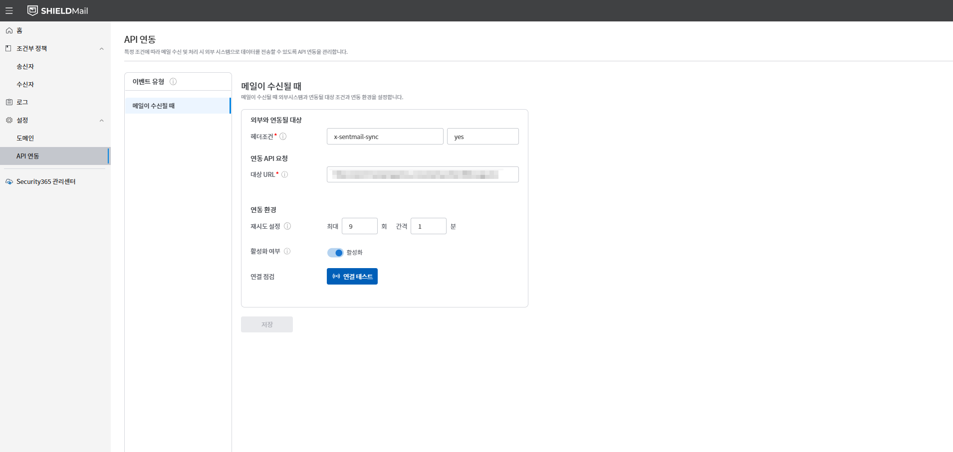Click the info icon beside 재시도 설정
Image resolution: width=953 pixels, height=452 pixels.
(x=287, y=226)
